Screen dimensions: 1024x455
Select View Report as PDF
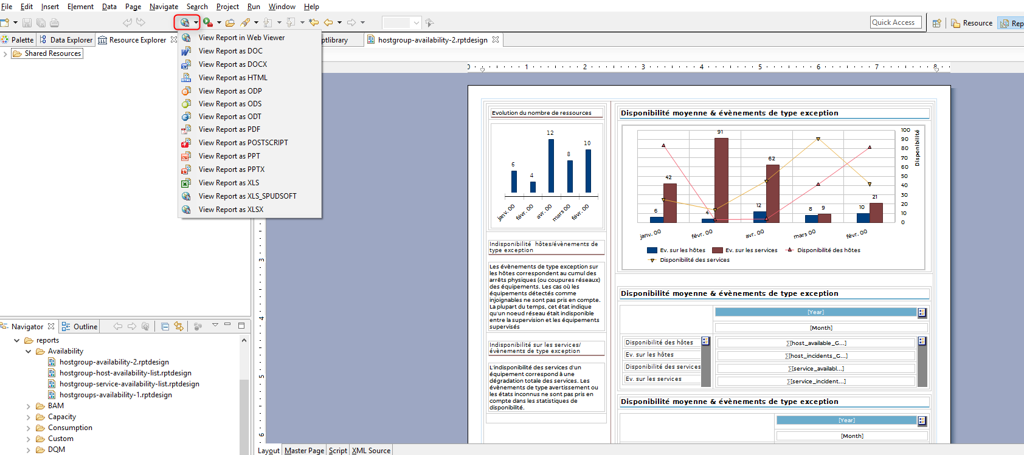229,129
